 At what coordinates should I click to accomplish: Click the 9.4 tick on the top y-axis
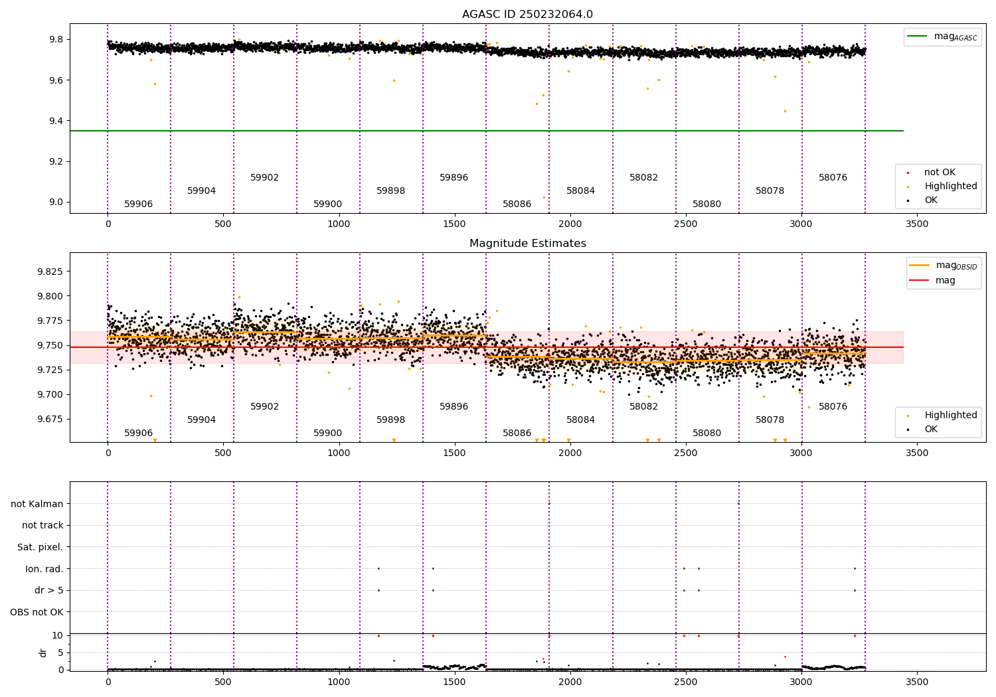(x=56, y=121)
